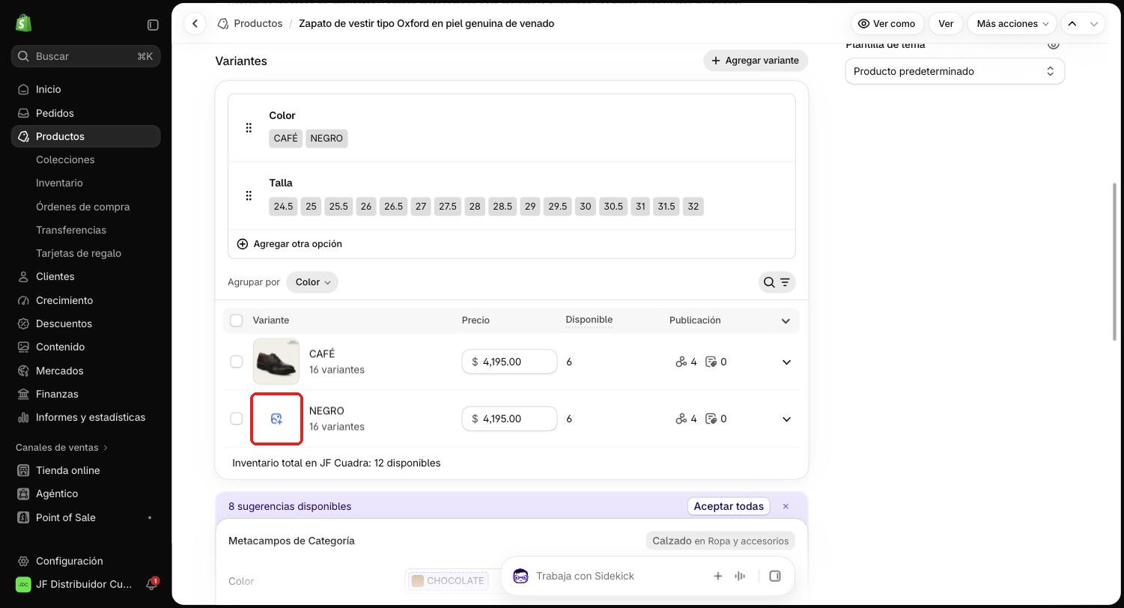Add attachment in Sidekick with plus icon
Viewport: 1124px width, 608px height.
pos(717,576)
